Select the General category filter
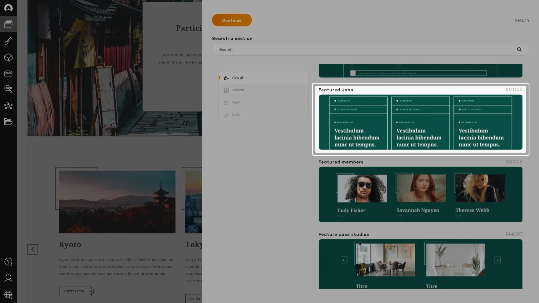Viewport: 539px width, 303px height. (x=237, y=90)
